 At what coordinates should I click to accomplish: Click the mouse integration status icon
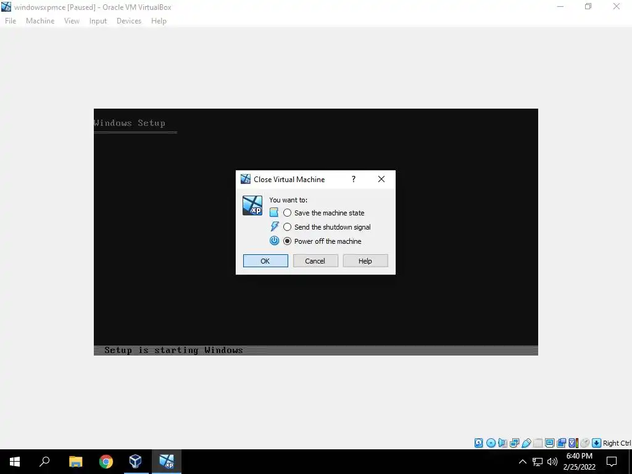click(585, 443)
